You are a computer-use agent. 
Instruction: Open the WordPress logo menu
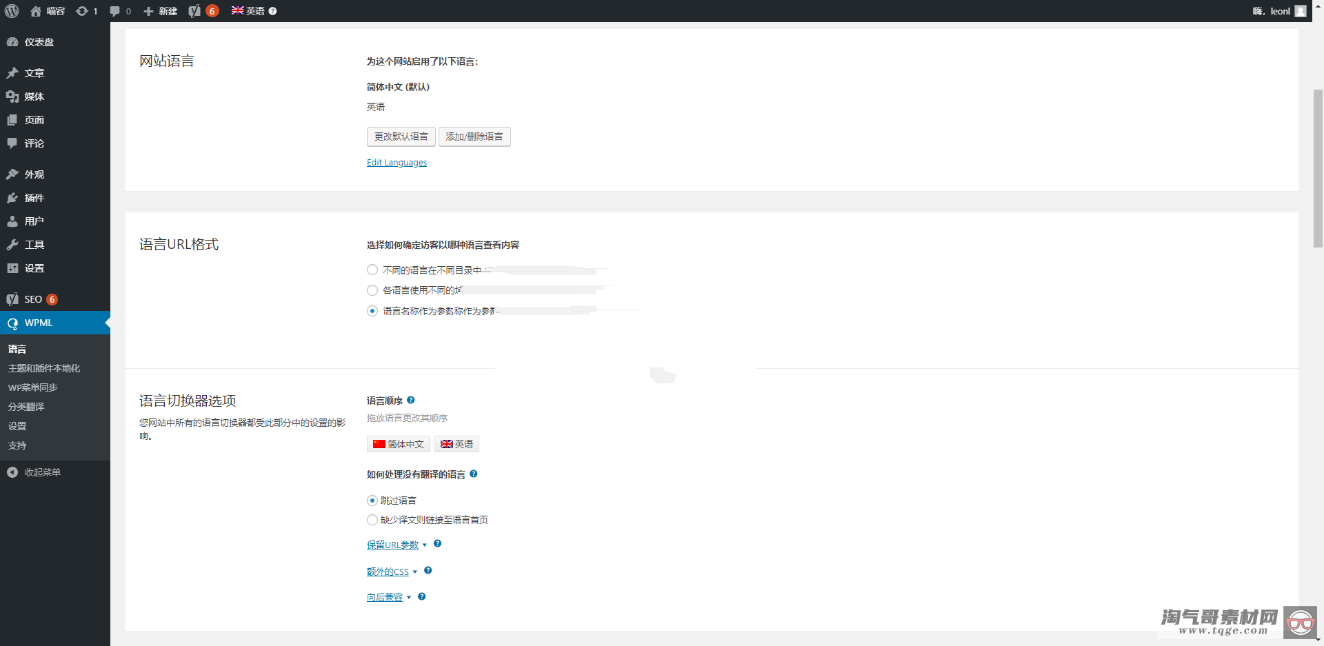pos(12,11)
